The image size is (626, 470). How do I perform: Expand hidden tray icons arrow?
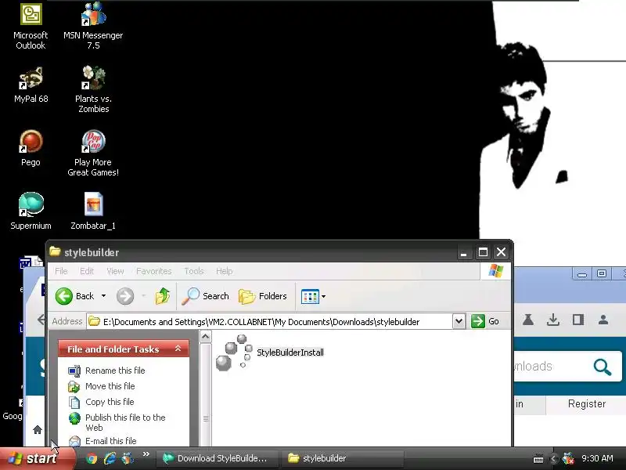click(554, 459)
